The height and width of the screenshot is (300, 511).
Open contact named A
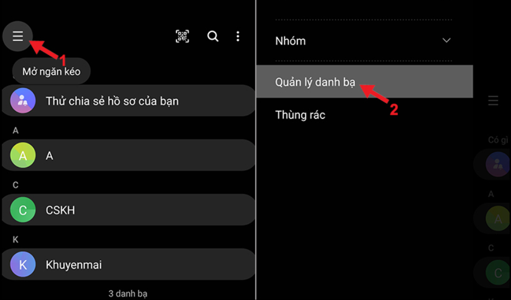(129, 155)
